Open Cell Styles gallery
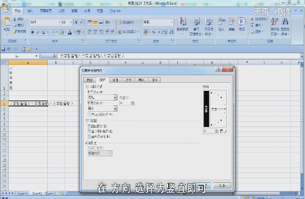 tap(209, 26)
